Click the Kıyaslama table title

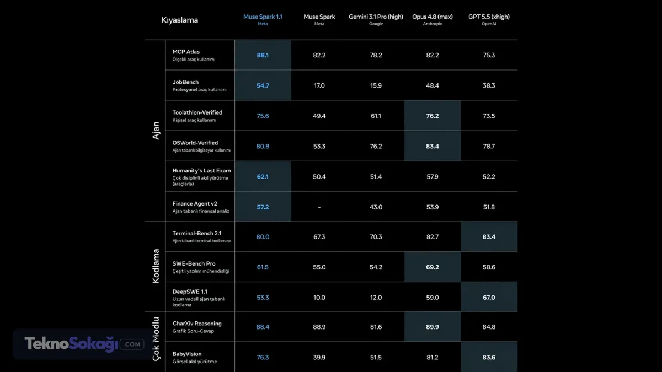[x=180, y=20]
